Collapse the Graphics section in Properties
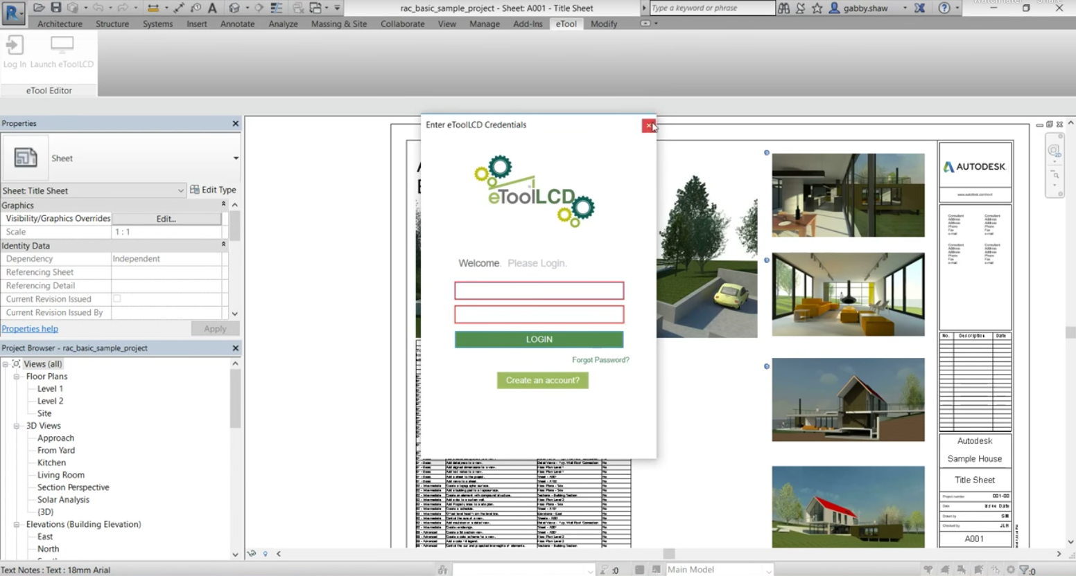The image size is (1076, 576). point(223,205)
